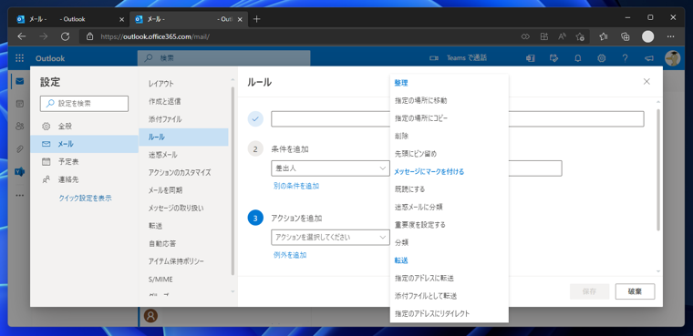This screenshot has height=336, width=693.
Task: Select 指定のアドレスにリダイレクト action
Action: (449, 313)
